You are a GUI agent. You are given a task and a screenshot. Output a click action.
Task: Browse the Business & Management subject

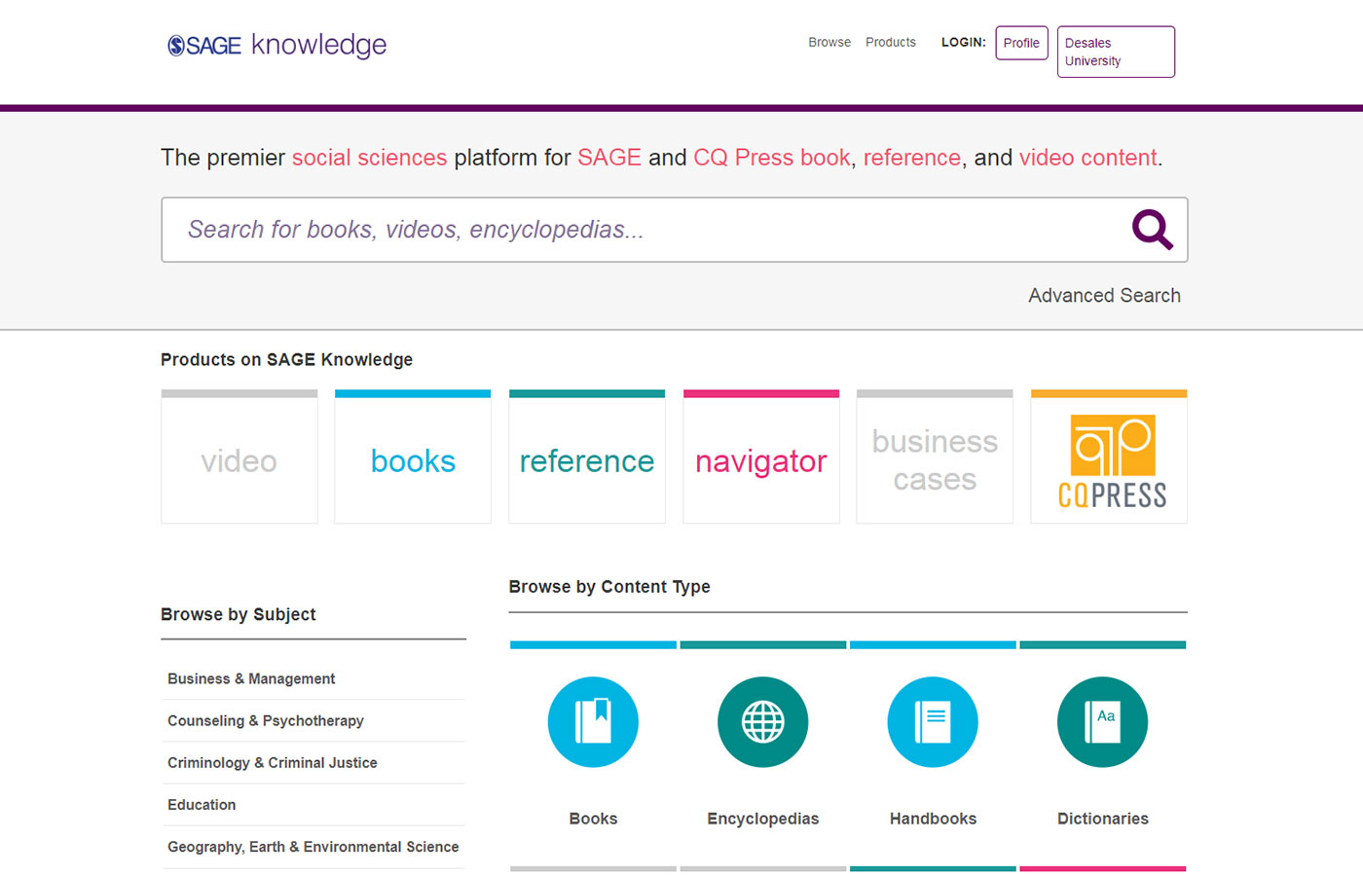click(251, 678)
